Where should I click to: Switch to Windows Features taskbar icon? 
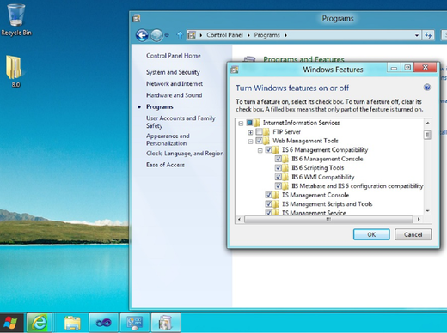166,323
